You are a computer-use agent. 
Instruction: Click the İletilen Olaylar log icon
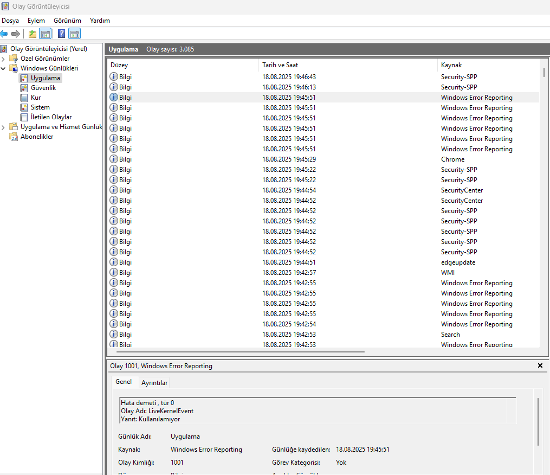coord(24,117)
